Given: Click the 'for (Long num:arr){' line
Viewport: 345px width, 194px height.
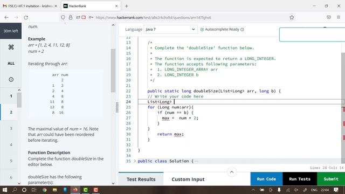Looking at the screenshot, I should (x=170, y=107).
